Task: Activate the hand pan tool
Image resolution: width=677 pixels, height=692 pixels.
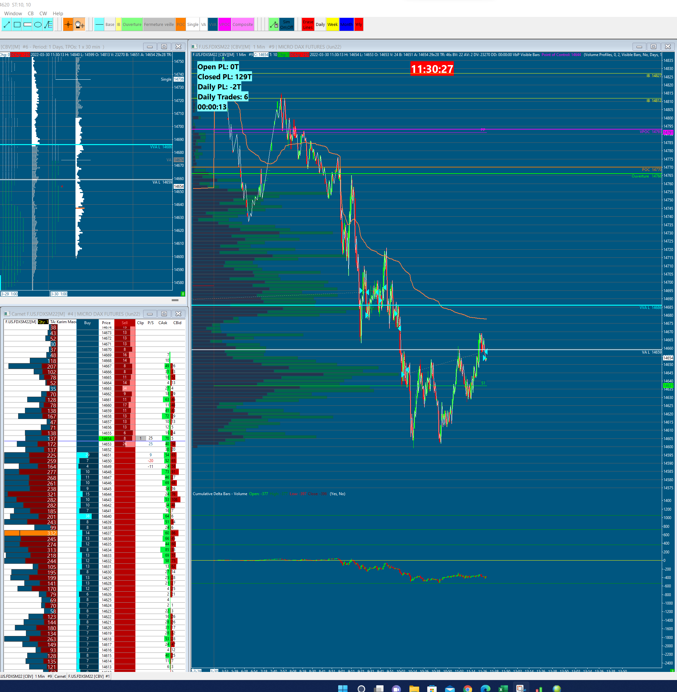Action: coord(79,25)
